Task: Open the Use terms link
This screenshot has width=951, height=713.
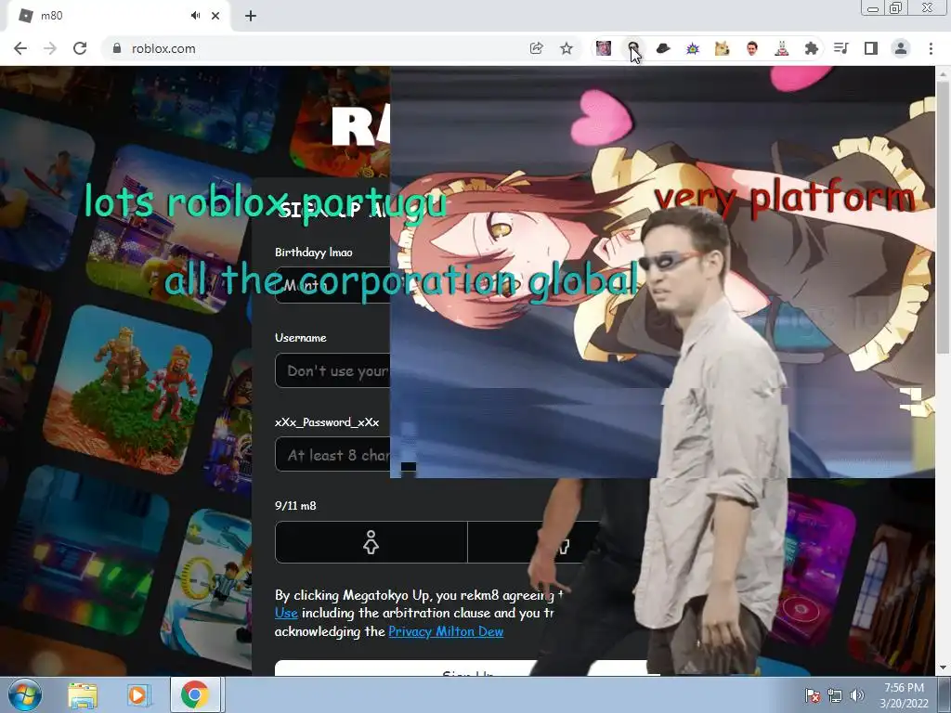Action: (286, 613)
